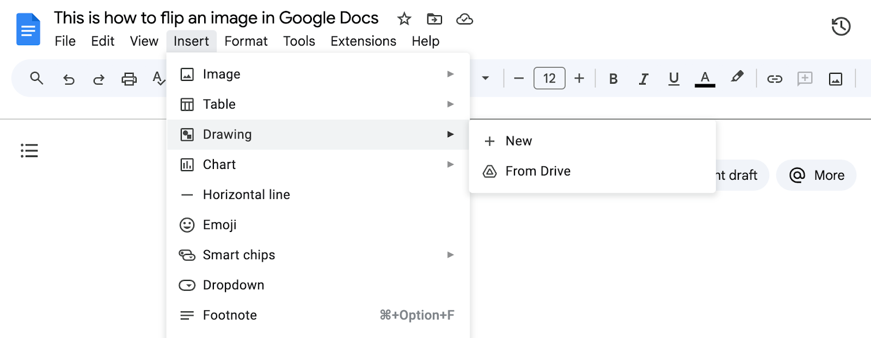Viewport: 871px width, 338px height.
Task: Print the document
Action: pyautogui.click(x=129, y=79)
